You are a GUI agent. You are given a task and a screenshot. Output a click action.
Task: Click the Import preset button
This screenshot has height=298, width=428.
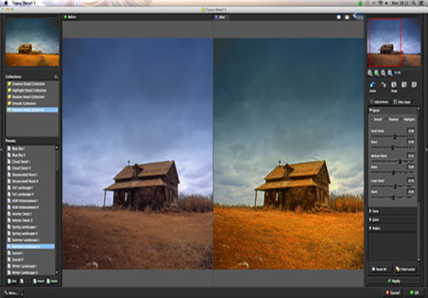point(38,281)
